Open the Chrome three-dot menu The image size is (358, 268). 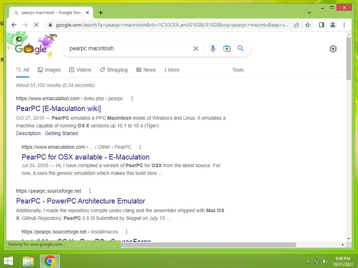point(344,25)
